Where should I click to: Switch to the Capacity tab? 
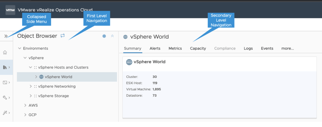tap(198, 48)
